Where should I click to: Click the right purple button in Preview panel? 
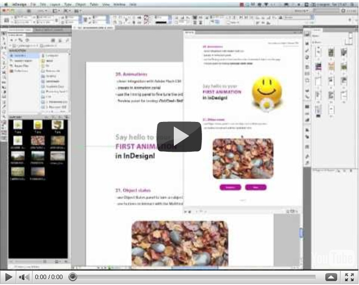(255, 187)
